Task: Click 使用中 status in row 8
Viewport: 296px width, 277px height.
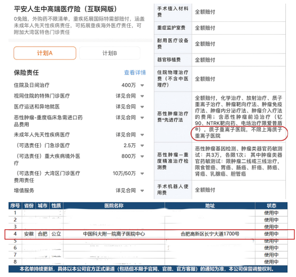Action: point(271,262)
